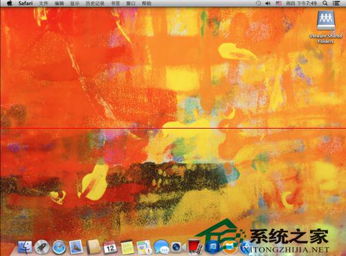The height and width of the screenshot is (256, 346).
Task: Open Photo Booth icon in Dock
Action: (x=196, y=246)
